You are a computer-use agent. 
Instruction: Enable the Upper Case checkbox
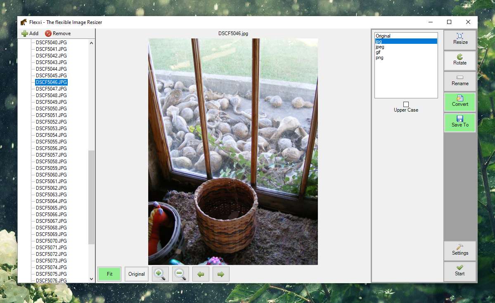406,104
